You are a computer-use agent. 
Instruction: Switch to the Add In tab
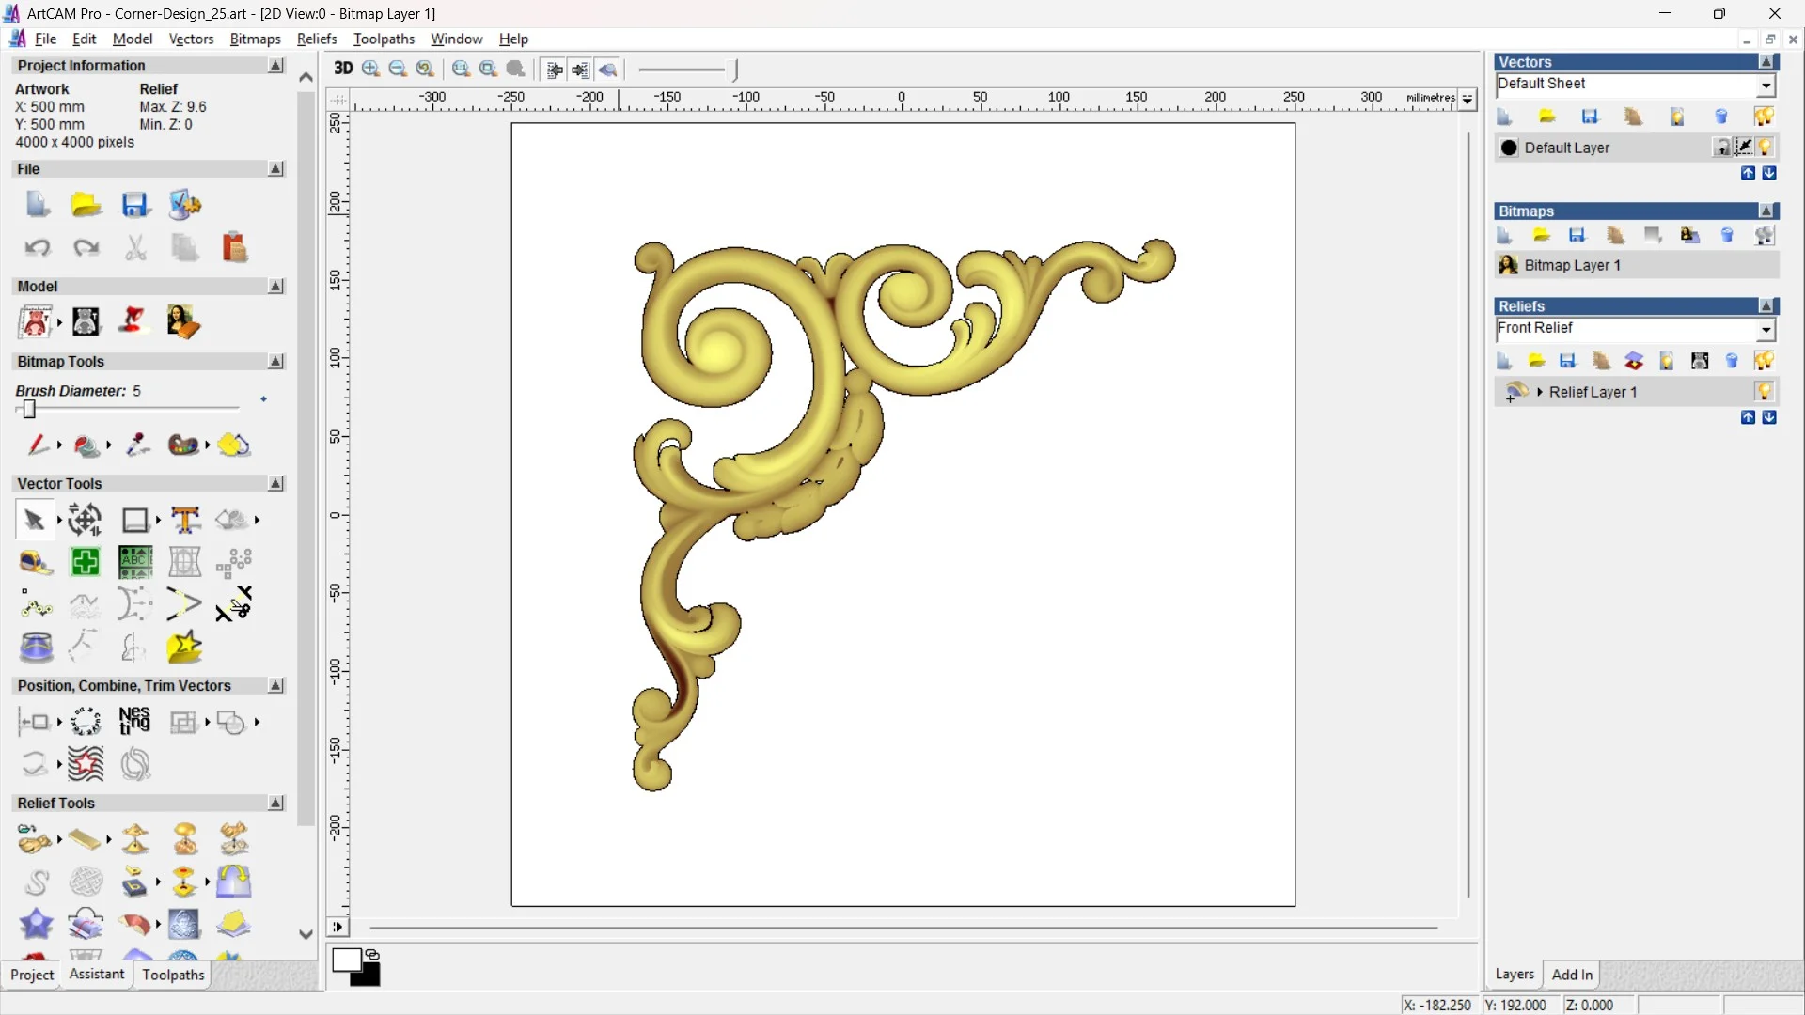(x=1572, y=975)
